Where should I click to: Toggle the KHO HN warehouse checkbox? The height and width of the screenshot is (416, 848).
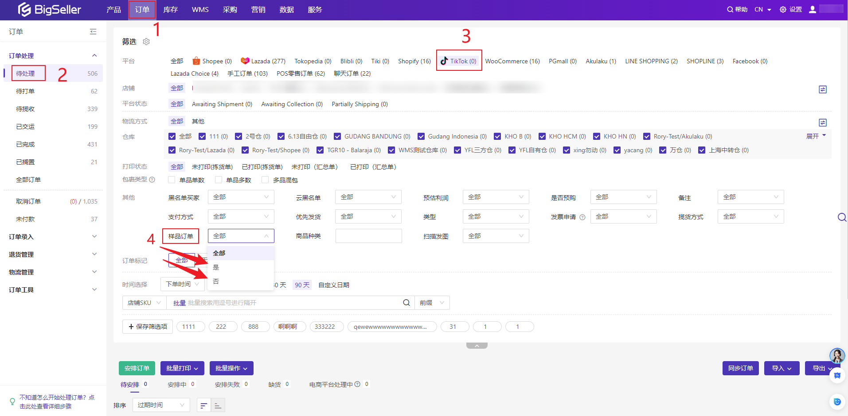tap(597, 136)
